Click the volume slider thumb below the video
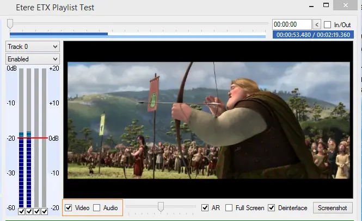Viewport: 362px width, 221px height. pos(161,207)
